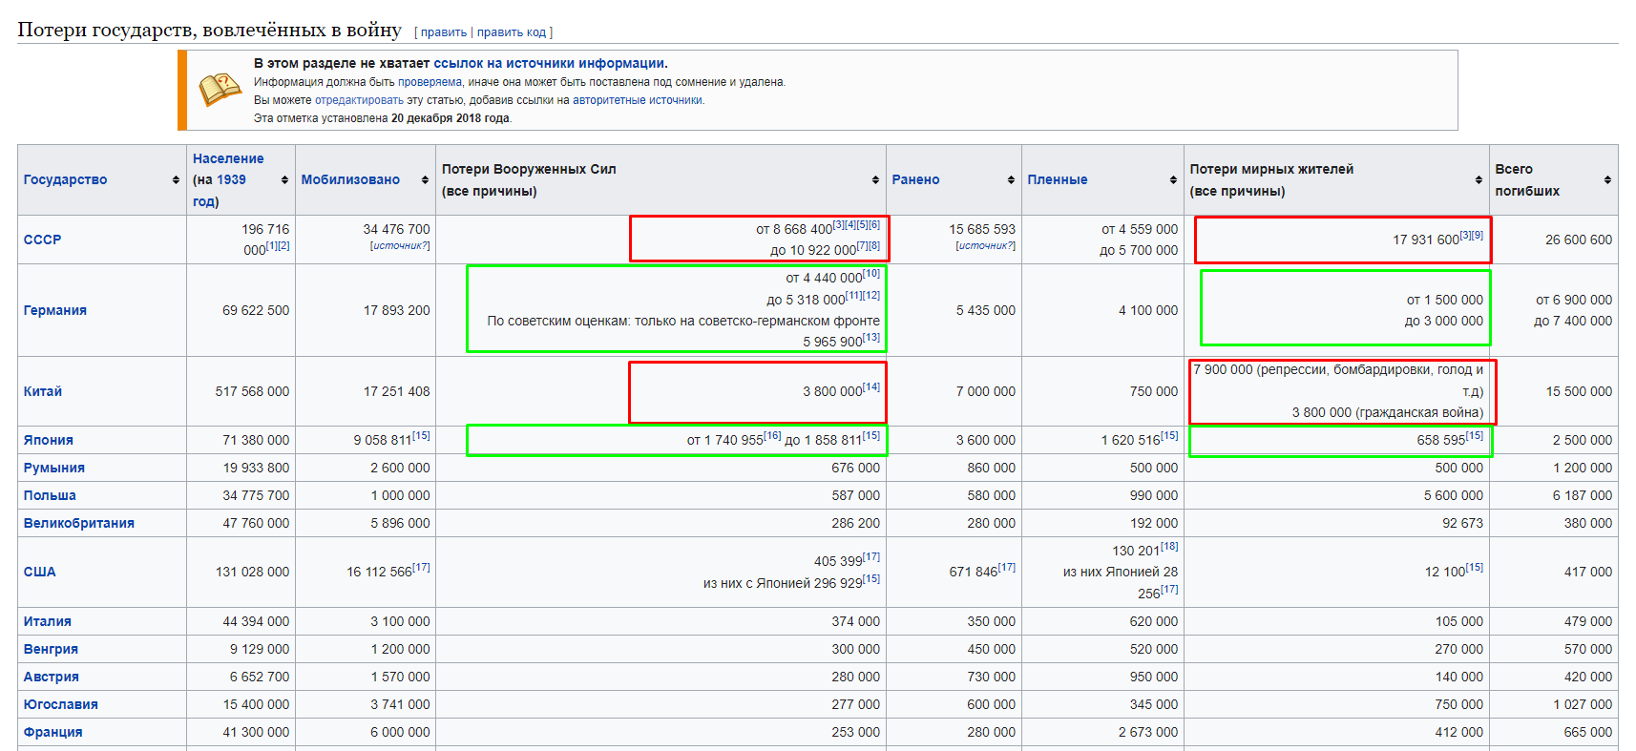Select the 15 500 000 total for Китай

(1579, 391)
